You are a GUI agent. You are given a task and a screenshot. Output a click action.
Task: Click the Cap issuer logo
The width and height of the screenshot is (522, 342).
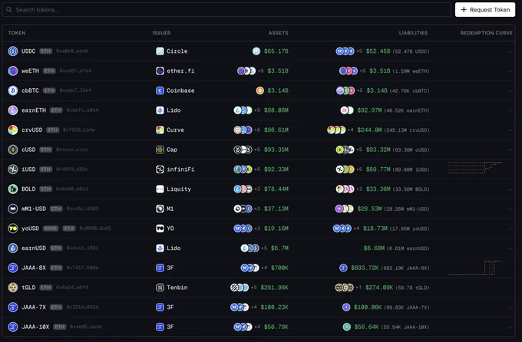tap(160, 150)
